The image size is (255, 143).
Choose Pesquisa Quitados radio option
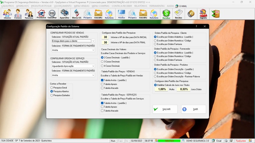52,95
